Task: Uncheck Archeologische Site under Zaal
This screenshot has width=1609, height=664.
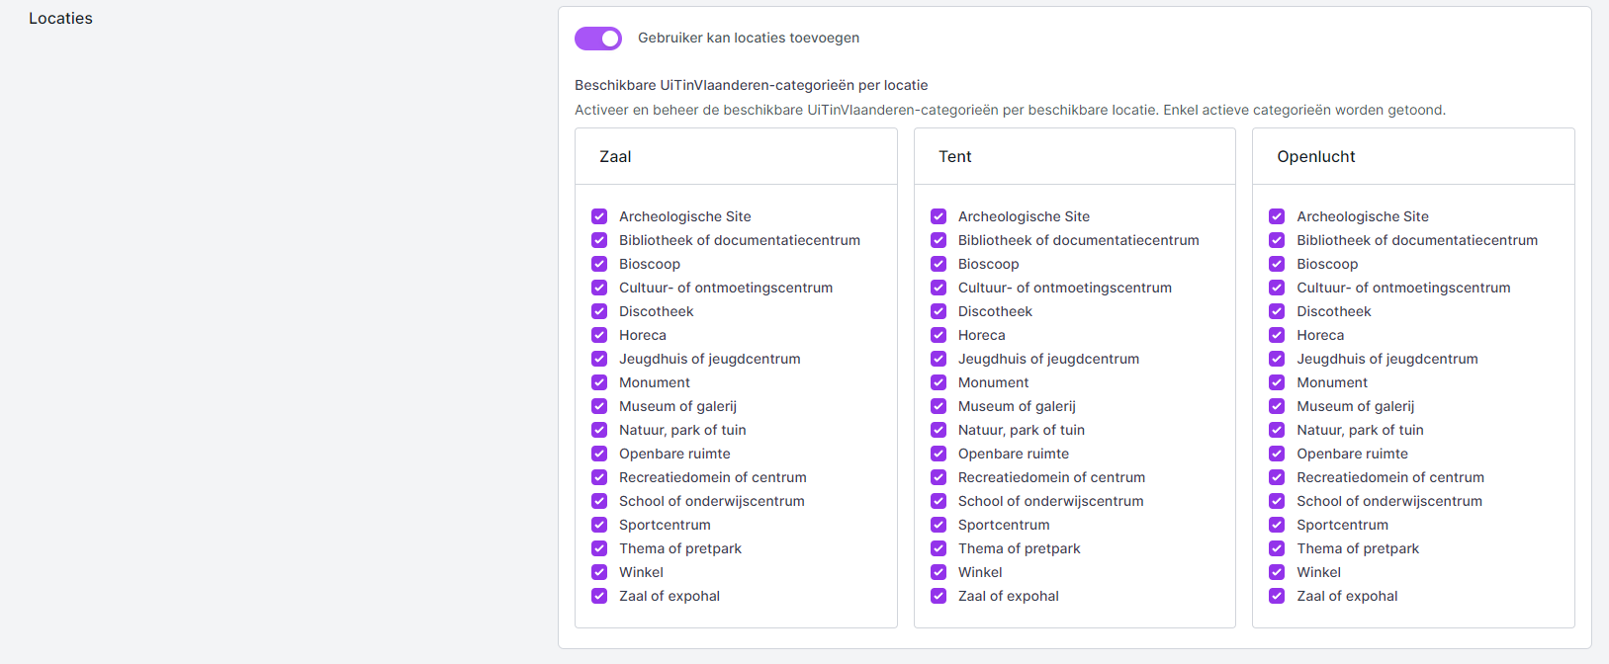Action: tap(599, 216)
